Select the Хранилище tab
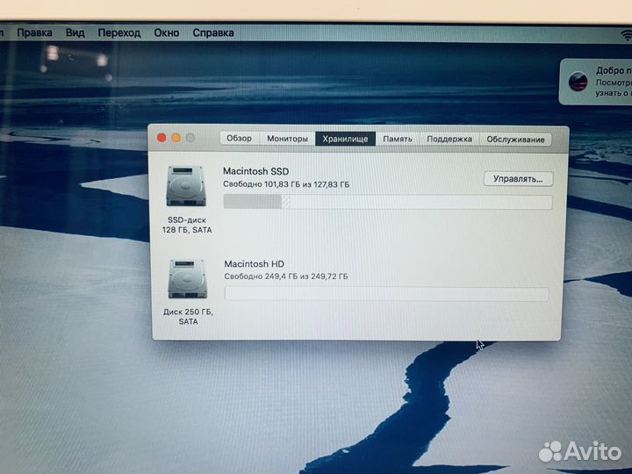The image size is (632, 474). (x=346, y=139)
